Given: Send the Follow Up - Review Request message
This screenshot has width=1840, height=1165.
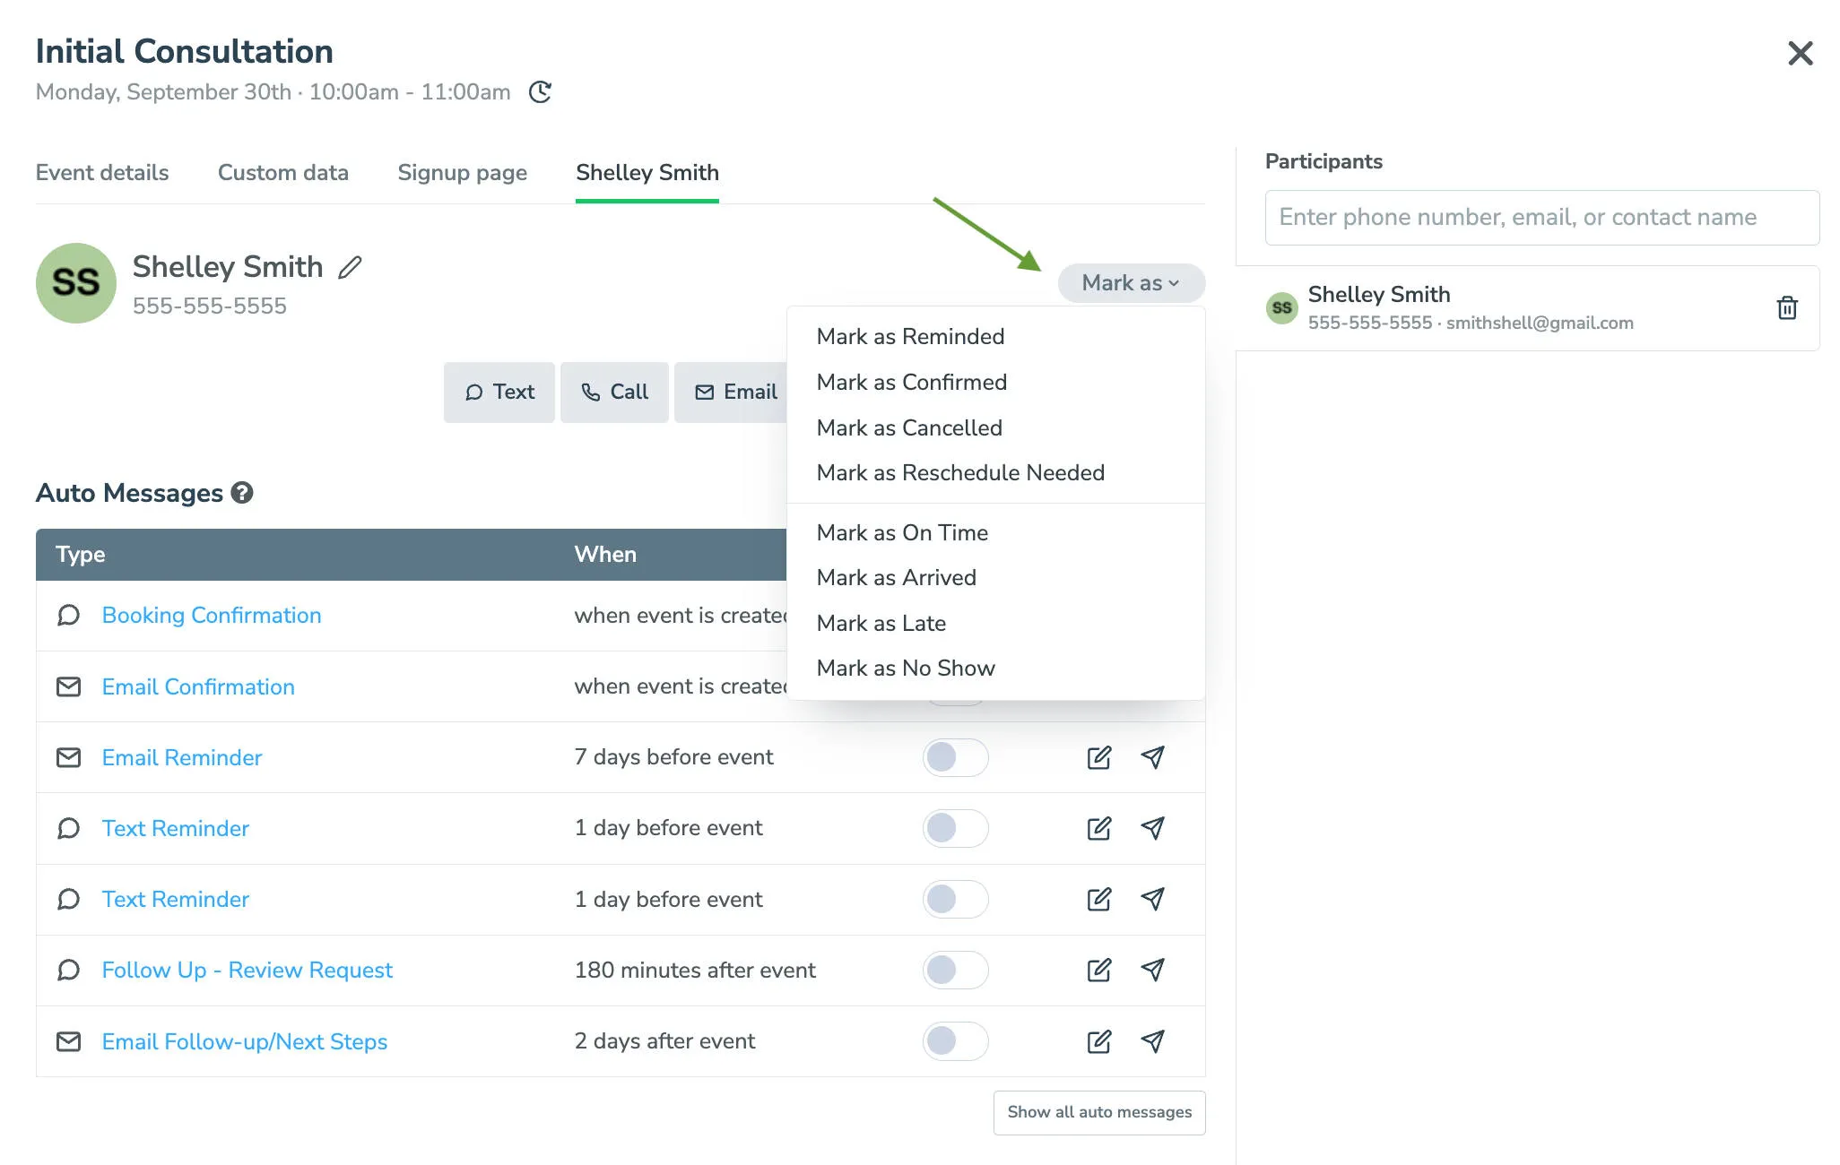Looking at the screenshot, I should pos(1154,970).
